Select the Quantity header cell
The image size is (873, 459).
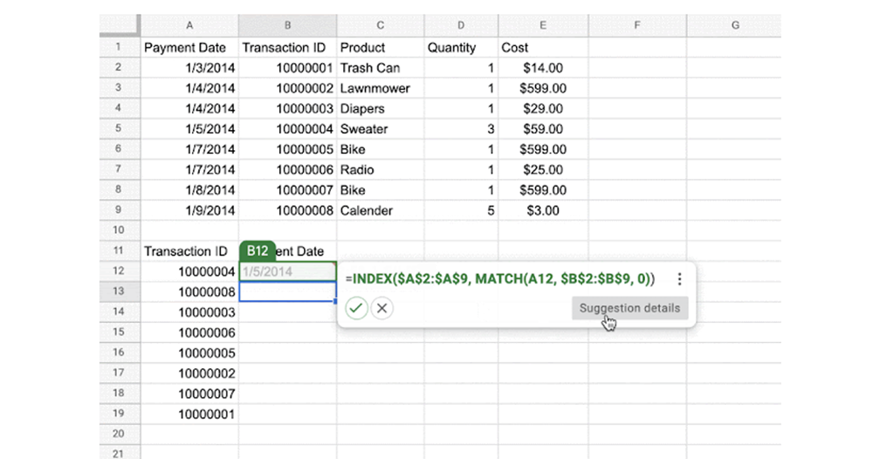coord(461,47)
